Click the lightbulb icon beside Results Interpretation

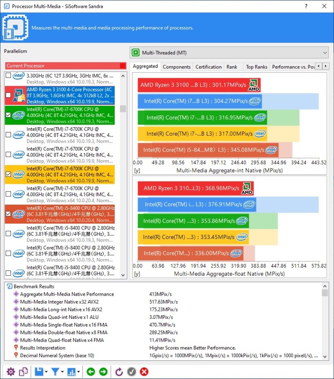click(16, 348)
